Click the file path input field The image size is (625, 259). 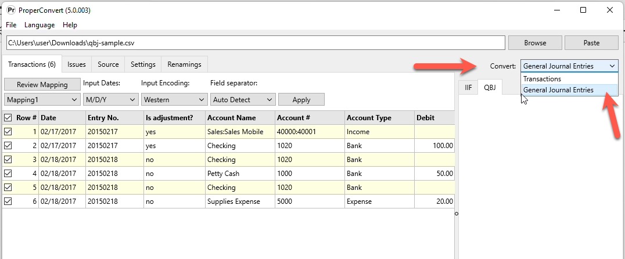point(256,42)
